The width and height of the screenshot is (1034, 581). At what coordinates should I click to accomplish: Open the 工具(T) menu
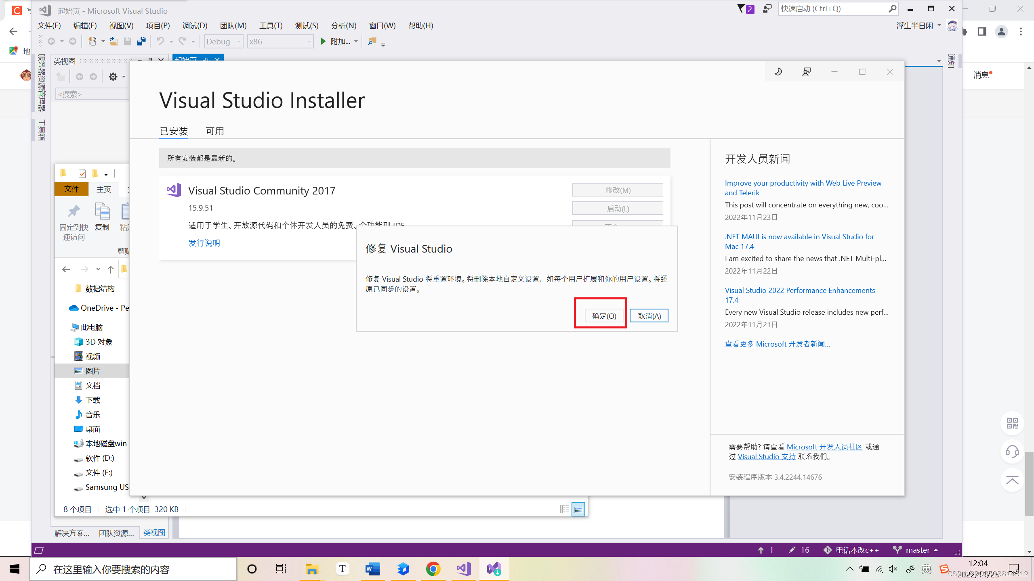tap(271, 26)
